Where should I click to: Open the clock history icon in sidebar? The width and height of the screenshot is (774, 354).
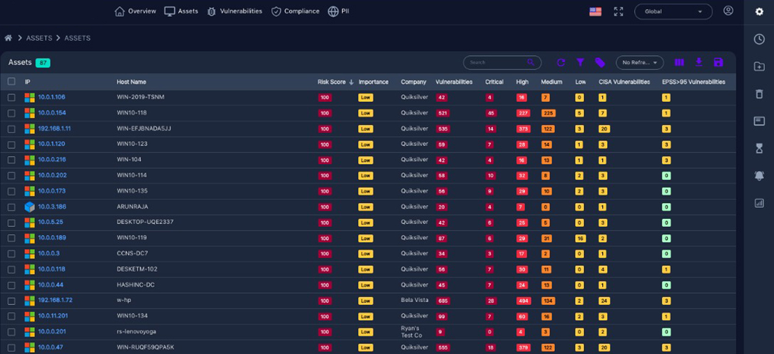click(x=759, y=39)
